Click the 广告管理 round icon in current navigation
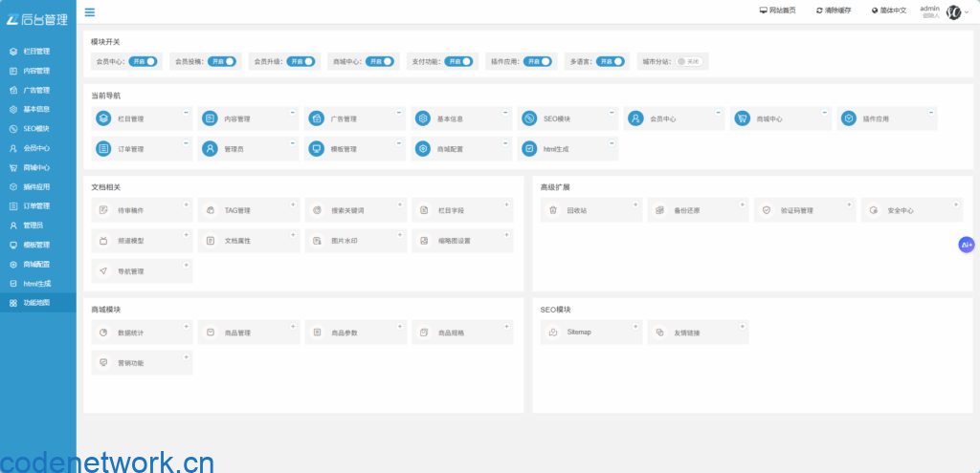This screenshot has height=473, width=980. (x=316, y=118)
